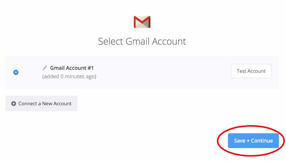
Task: Open the red and white Gmail icon
Action: click(x=142, y=22)
